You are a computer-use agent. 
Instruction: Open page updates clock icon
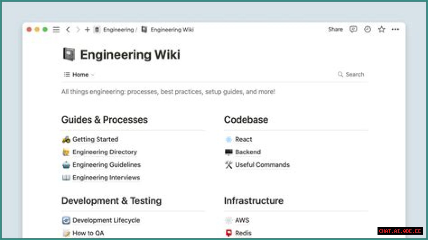(x=367, y=29)
